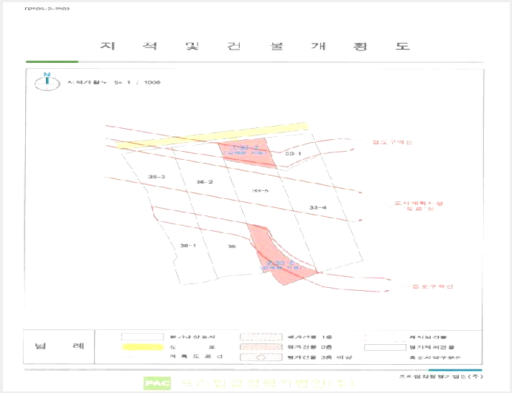Click the document number at the top left
The width and height of the screenshot is (512, 393).
click(47, 8)
